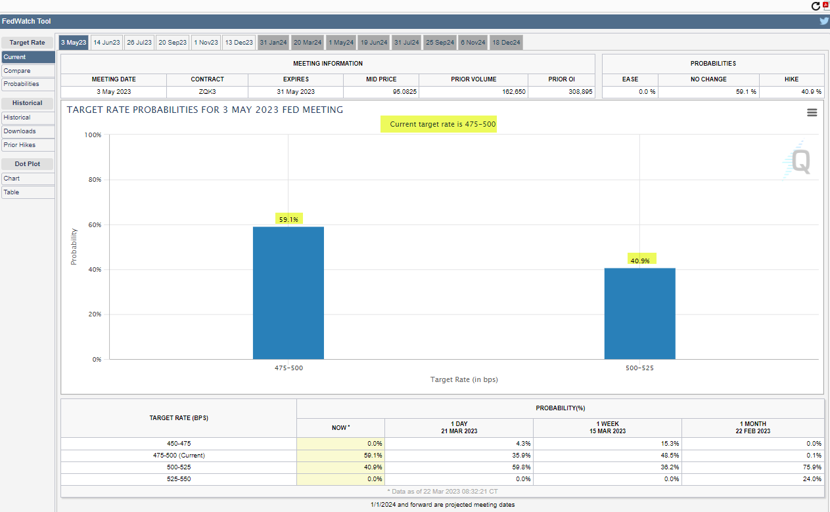Click the 500-525 probability bar
The height and width of the screenshot is (512, 830).
(x=640, y=313)
